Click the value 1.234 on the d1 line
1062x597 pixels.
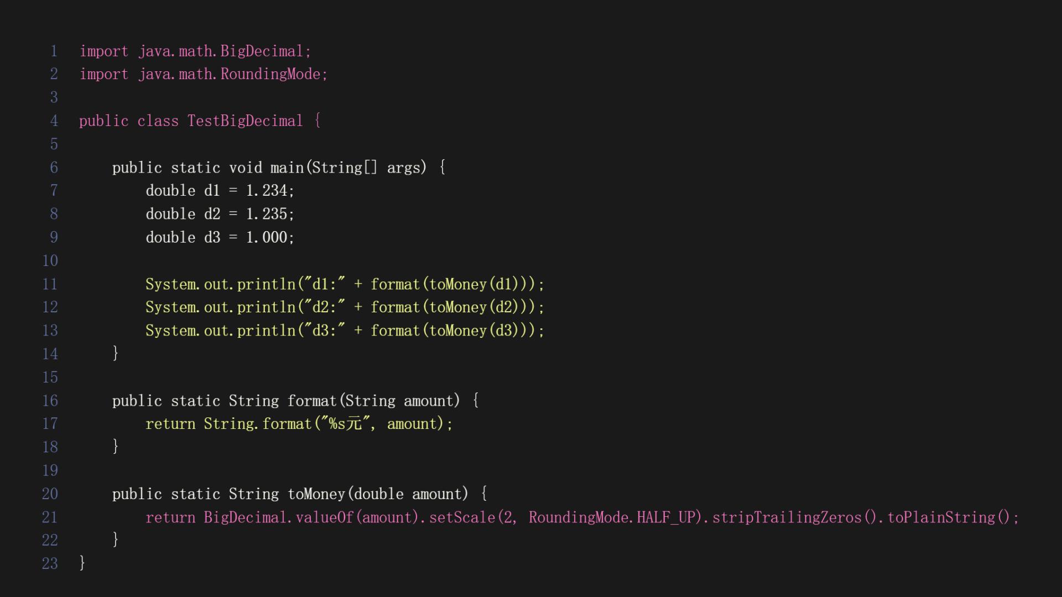coord(267,191)
